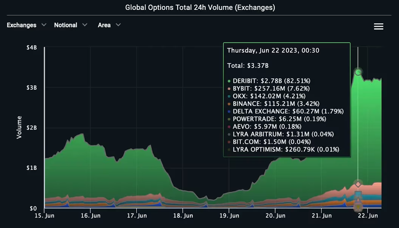Click the LYRA OPTIMISM legend dot

click(x=228, y=149)
